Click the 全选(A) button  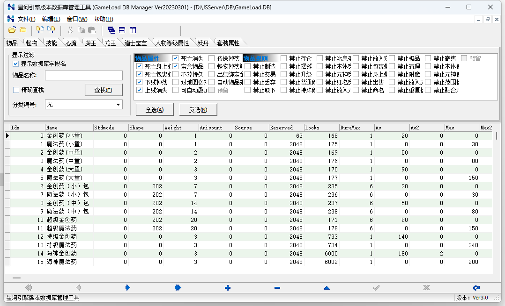click(x=155, y=110)
